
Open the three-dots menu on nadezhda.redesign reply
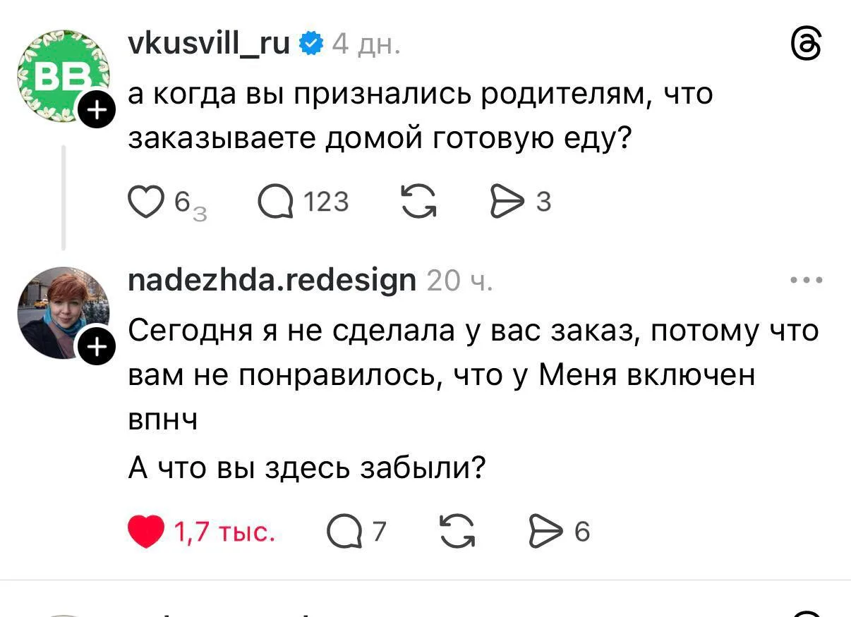click(x=807, y=281)
